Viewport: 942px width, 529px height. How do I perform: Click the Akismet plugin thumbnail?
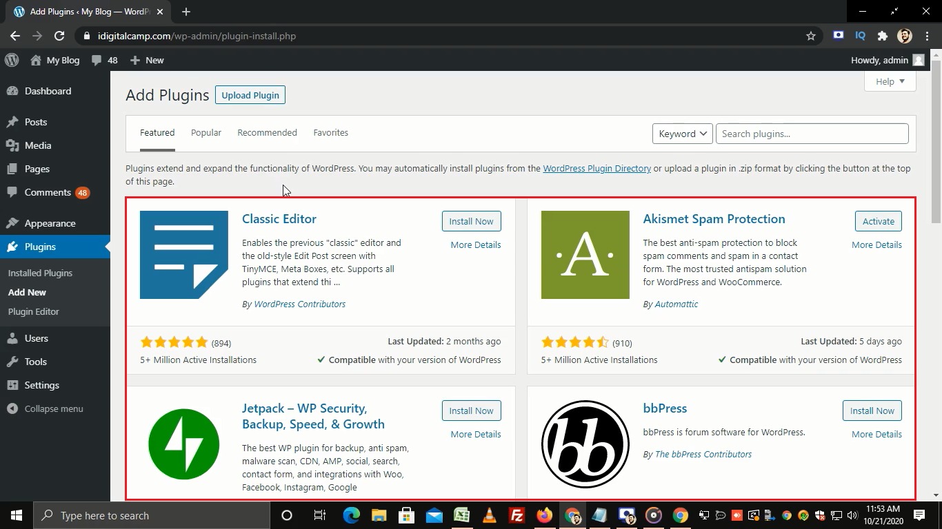(585, 255)
